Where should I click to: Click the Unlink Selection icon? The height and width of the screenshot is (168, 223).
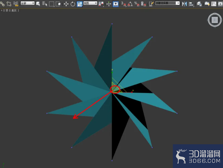tap(9, 4)
